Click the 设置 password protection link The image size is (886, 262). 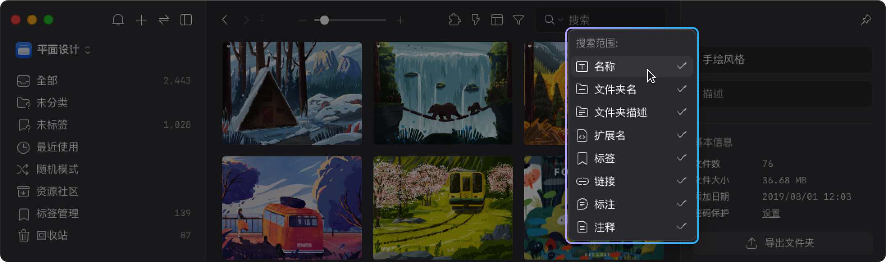(771, 213)
